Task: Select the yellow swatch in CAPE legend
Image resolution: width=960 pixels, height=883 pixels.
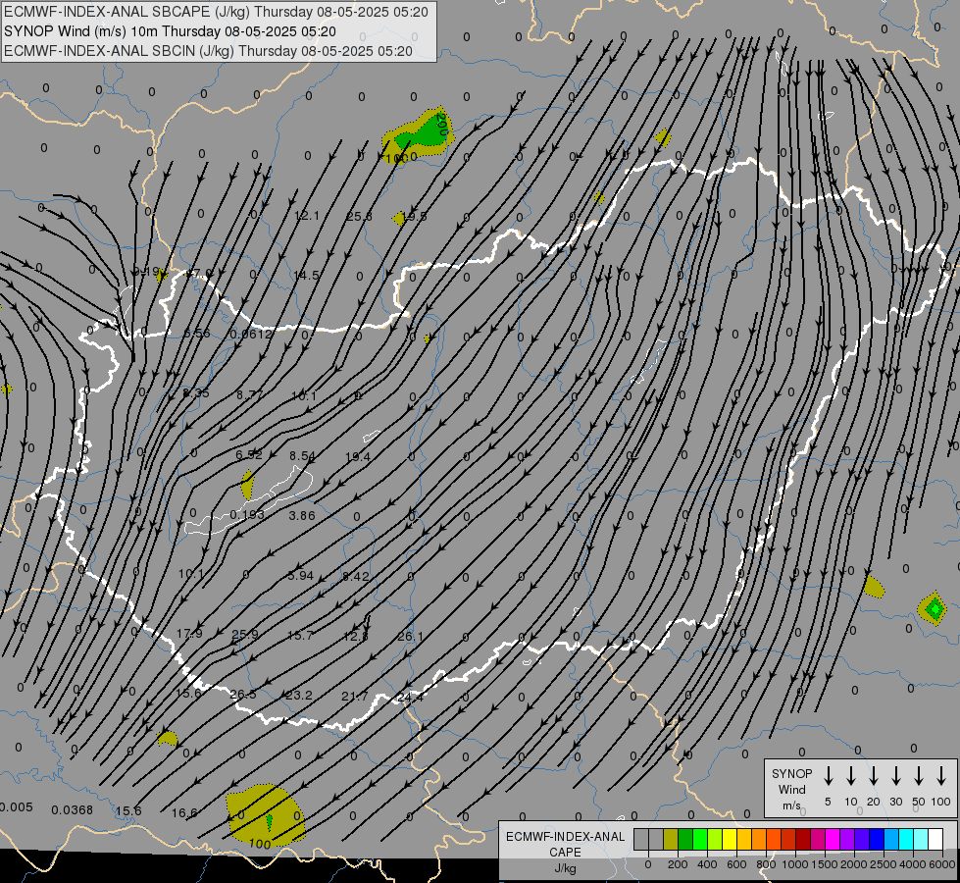Action: [x=730, y=839]
